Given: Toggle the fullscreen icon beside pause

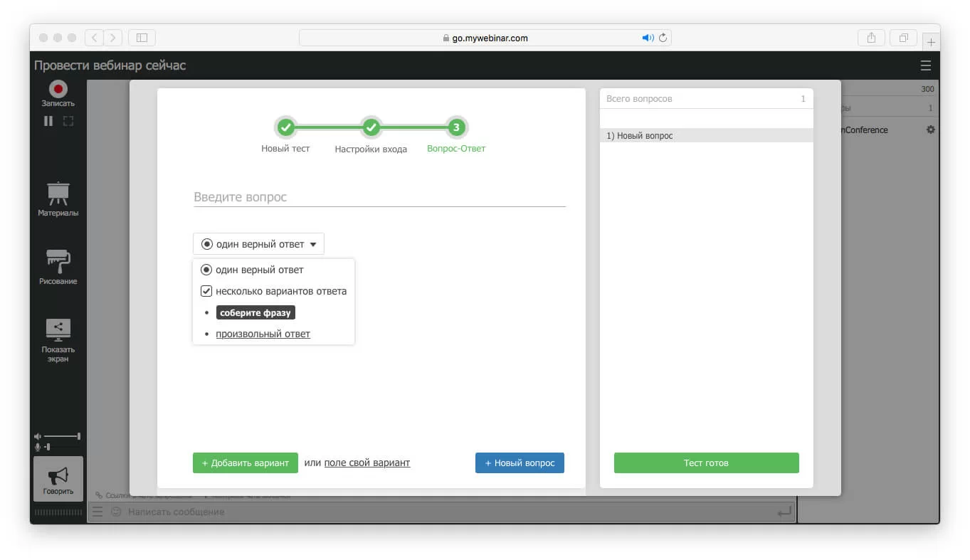Looking at the screenshot, I should click(x=68, y=121).
